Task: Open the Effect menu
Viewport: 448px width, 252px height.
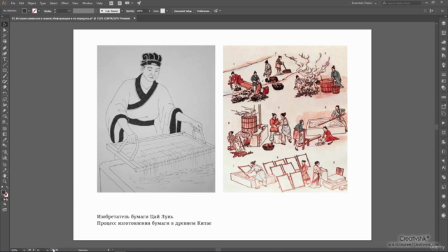Action: [x=65, y=3]
